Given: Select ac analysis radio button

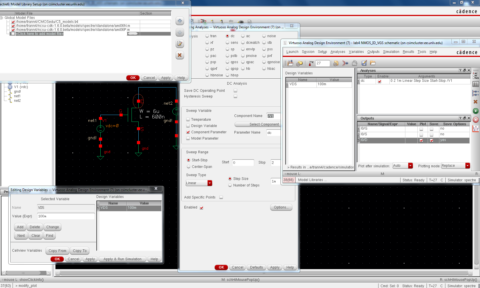Looking at the screenshot, I should 243,36.
